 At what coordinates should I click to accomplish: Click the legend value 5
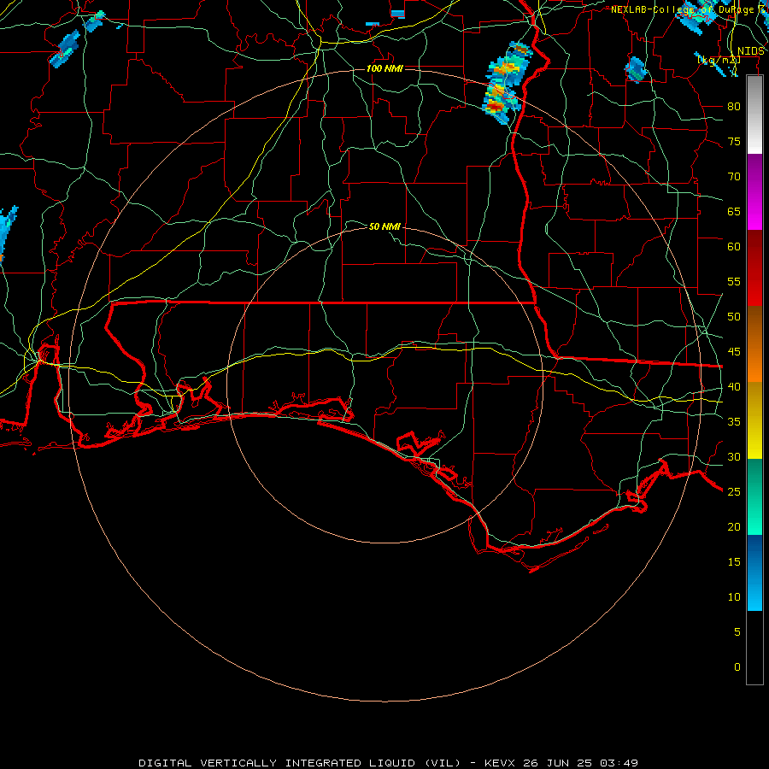pyautogui.click(x=737, y=631)
